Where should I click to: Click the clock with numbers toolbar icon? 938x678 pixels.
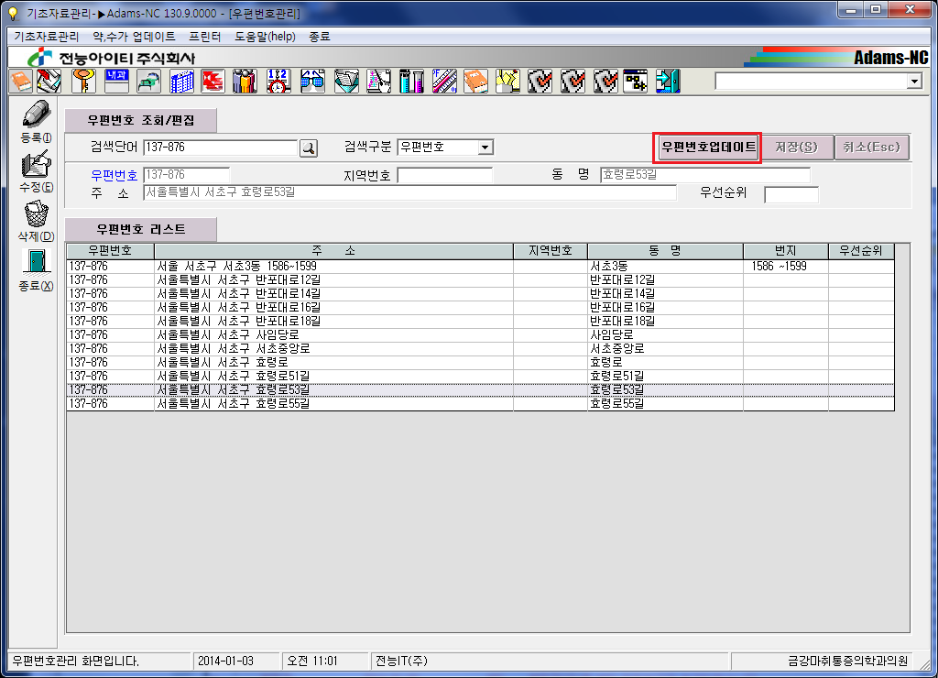(278, 81)
